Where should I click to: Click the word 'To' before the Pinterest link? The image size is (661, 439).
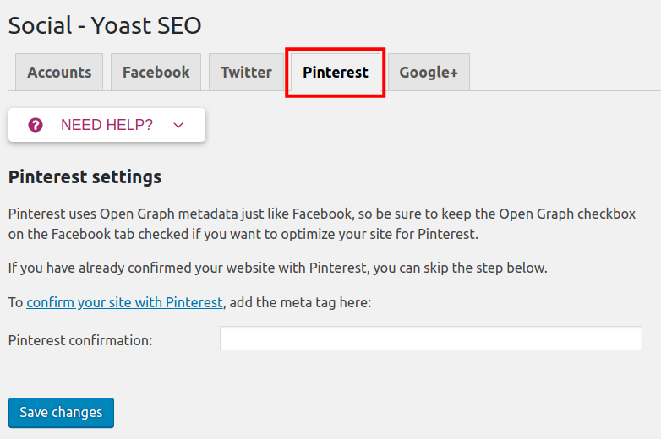[x=15, y=302]
